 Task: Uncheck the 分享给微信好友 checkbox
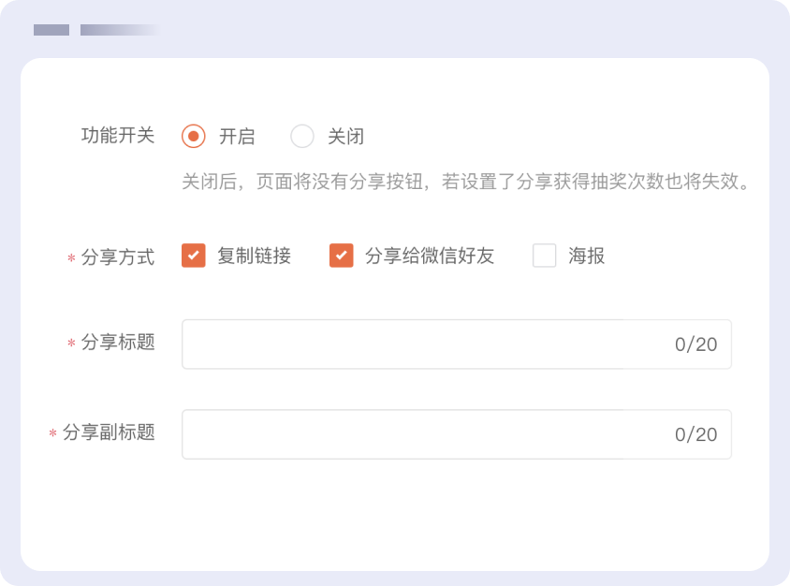point(342,256)
